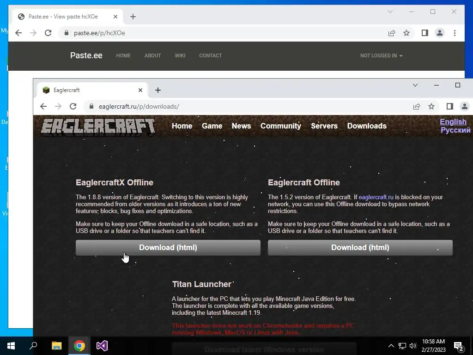Open Game in the Eaglercraft nav bar
The width and height of the screenshot is (473, 355).
pos(212,126)
